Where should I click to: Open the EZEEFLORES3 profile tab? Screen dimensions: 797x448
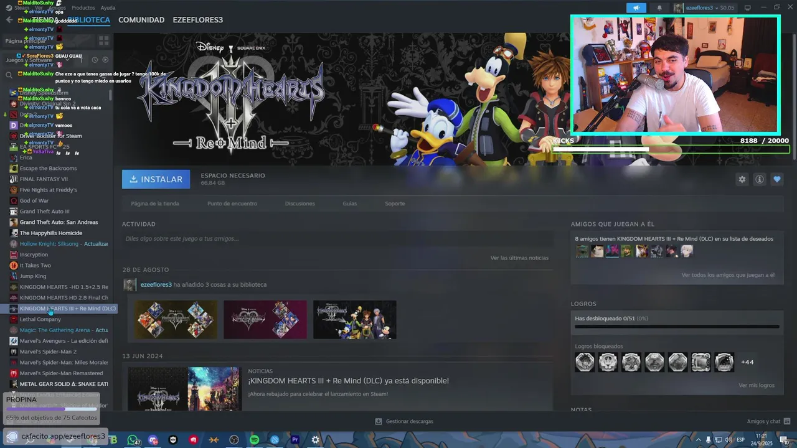click(x=197, y=20)
